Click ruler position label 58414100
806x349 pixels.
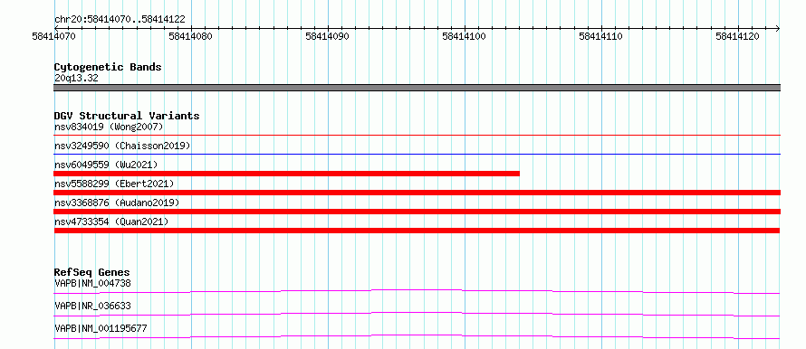(x=465, y=36)
